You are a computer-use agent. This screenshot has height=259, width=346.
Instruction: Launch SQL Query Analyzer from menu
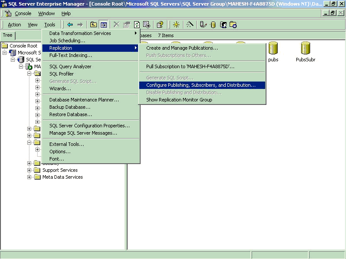pos(90,66)
